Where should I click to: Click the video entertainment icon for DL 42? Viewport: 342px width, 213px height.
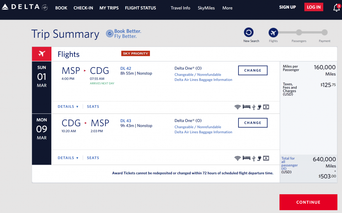pos(266,107)
